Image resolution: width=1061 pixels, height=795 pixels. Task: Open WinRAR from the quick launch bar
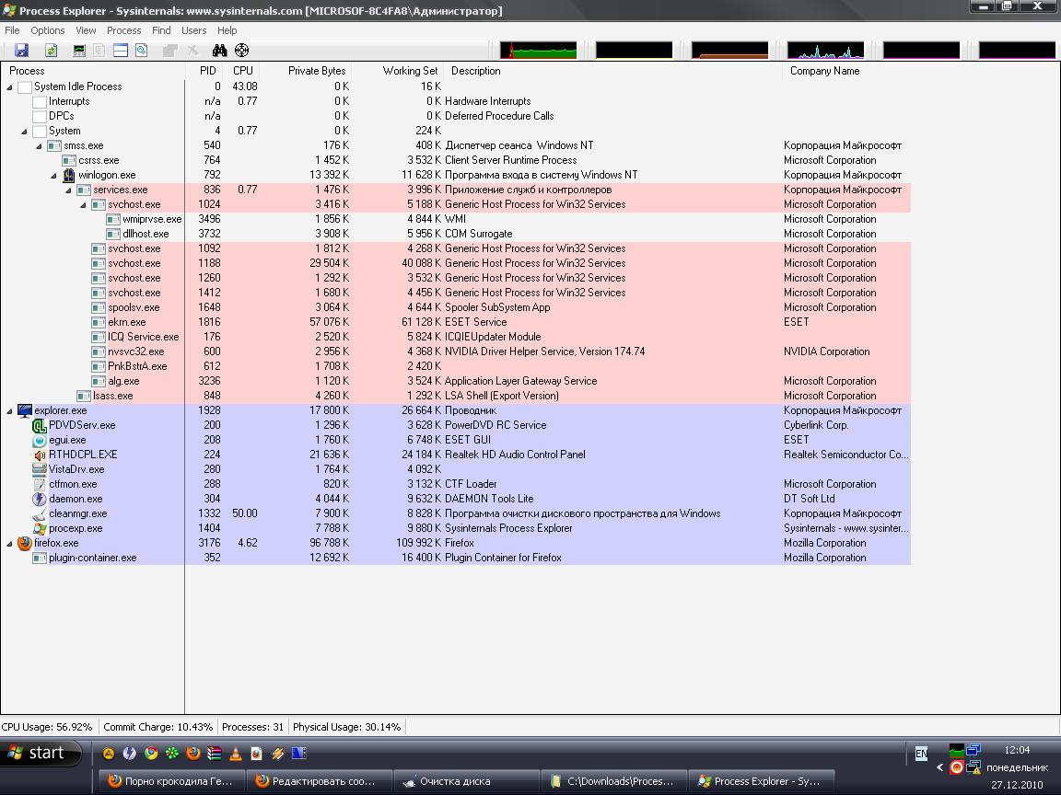(214, 754)
